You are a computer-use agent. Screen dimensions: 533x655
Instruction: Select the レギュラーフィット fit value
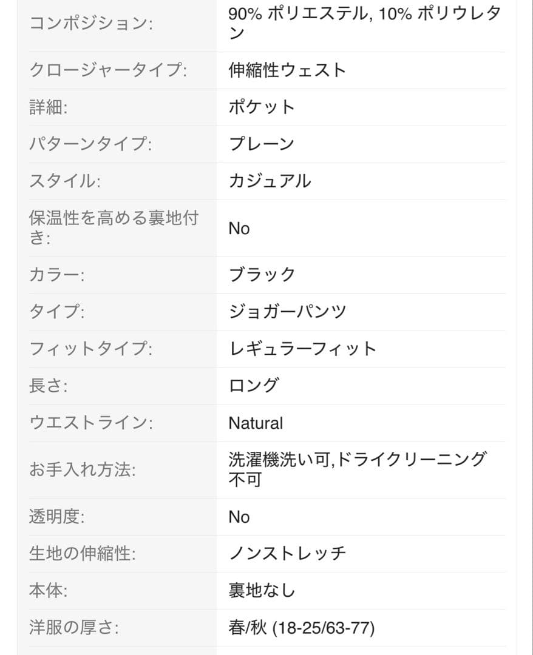tap(303, 349)
